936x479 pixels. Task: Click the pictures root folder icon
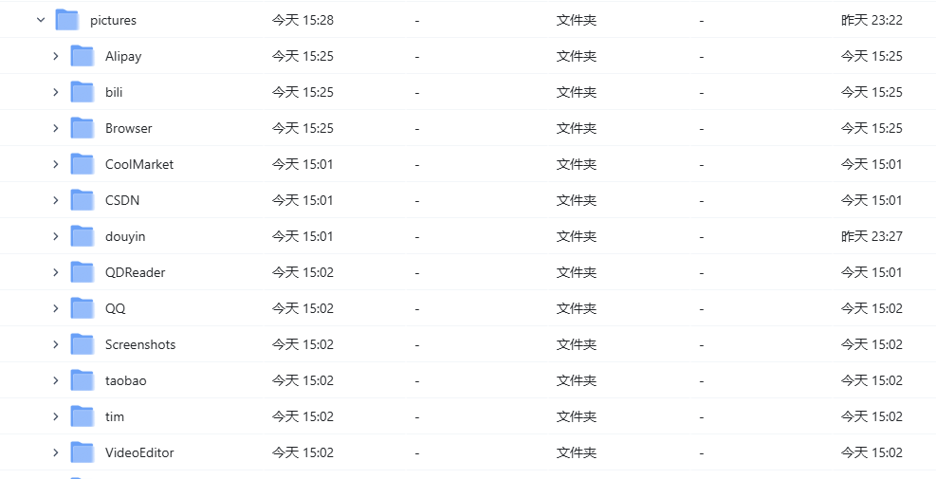pos(67,20)
